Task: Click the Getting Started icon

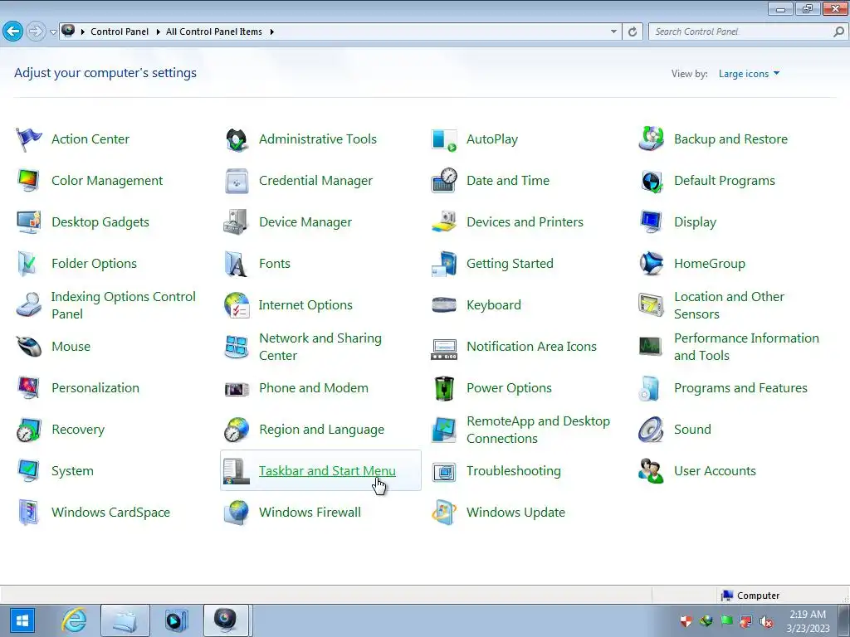Action: pyautogui.click(x=444, y=264)
